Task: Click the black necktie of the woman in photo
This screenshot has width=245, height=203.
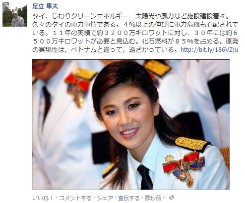Action: click(x=145, y=177)
